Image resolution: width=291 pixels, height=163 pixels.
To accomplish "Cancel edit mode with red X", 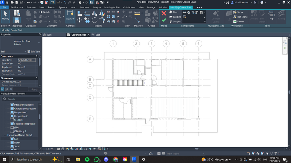I will point(164,13).
